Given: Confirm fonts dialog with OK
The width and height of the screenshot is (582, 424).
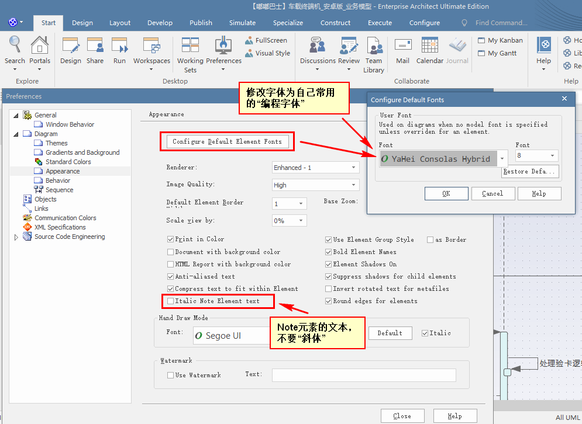Looking at the screenshot, I should tap(446, 193).
